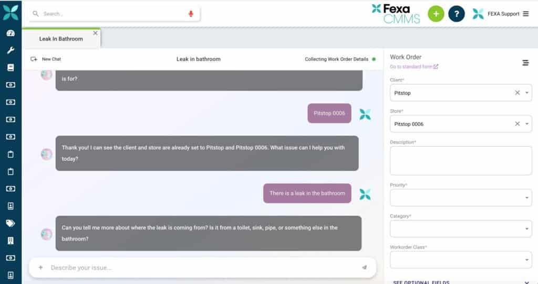This screenshot has height=284, width=538.
Task: Expand the Priority dropdown
Action: pyautogui.click(x=527, y=198)
